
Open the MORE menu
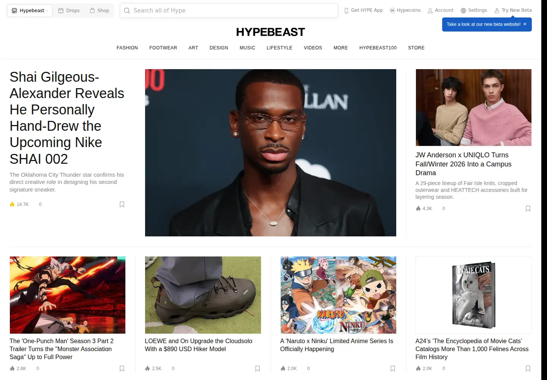click(x=341, y=48)
